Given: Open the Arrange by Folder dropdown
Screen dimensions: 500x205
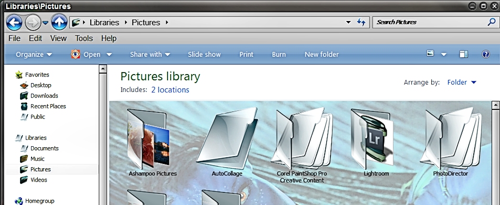Looking at the screenshot, I should (461, 82).
